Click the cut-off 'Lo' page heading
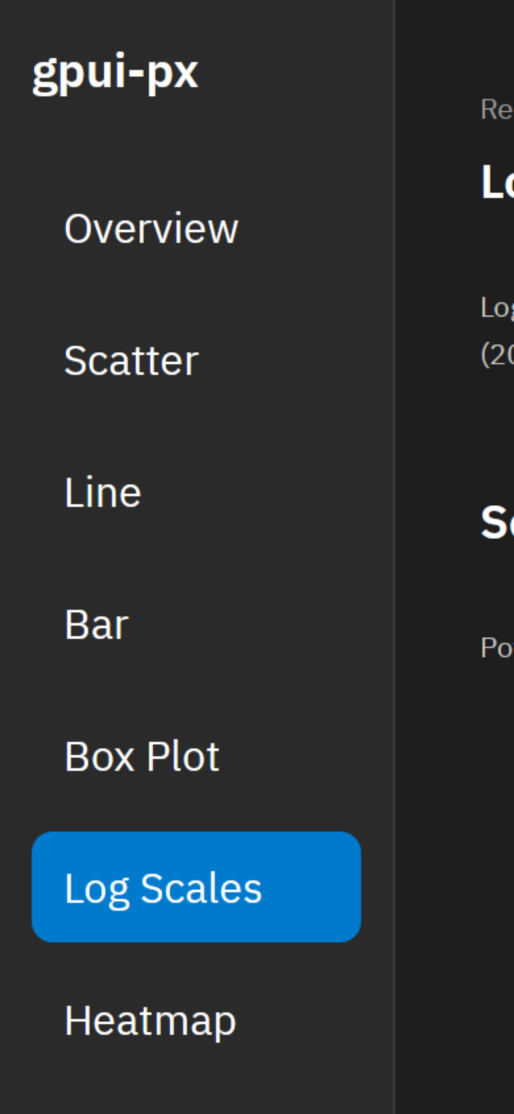This screenshot has width=514, height=1114. coord(498,183)
